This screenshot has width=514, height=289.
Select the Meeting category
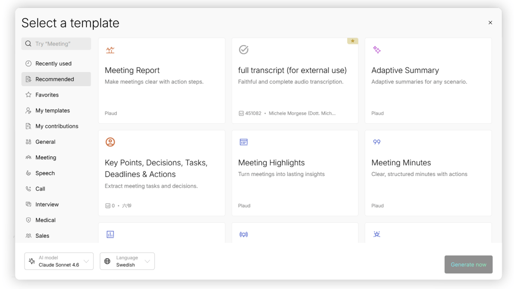click(x=56, y=158)
